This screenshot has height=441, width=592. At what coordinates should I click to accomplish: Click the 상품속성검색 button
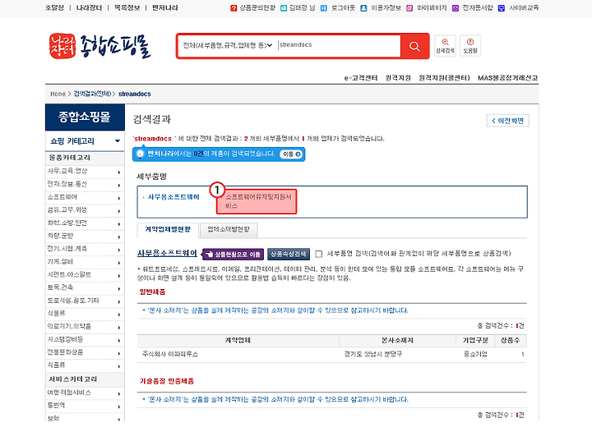pyautogui.click(x=289, y=255)
